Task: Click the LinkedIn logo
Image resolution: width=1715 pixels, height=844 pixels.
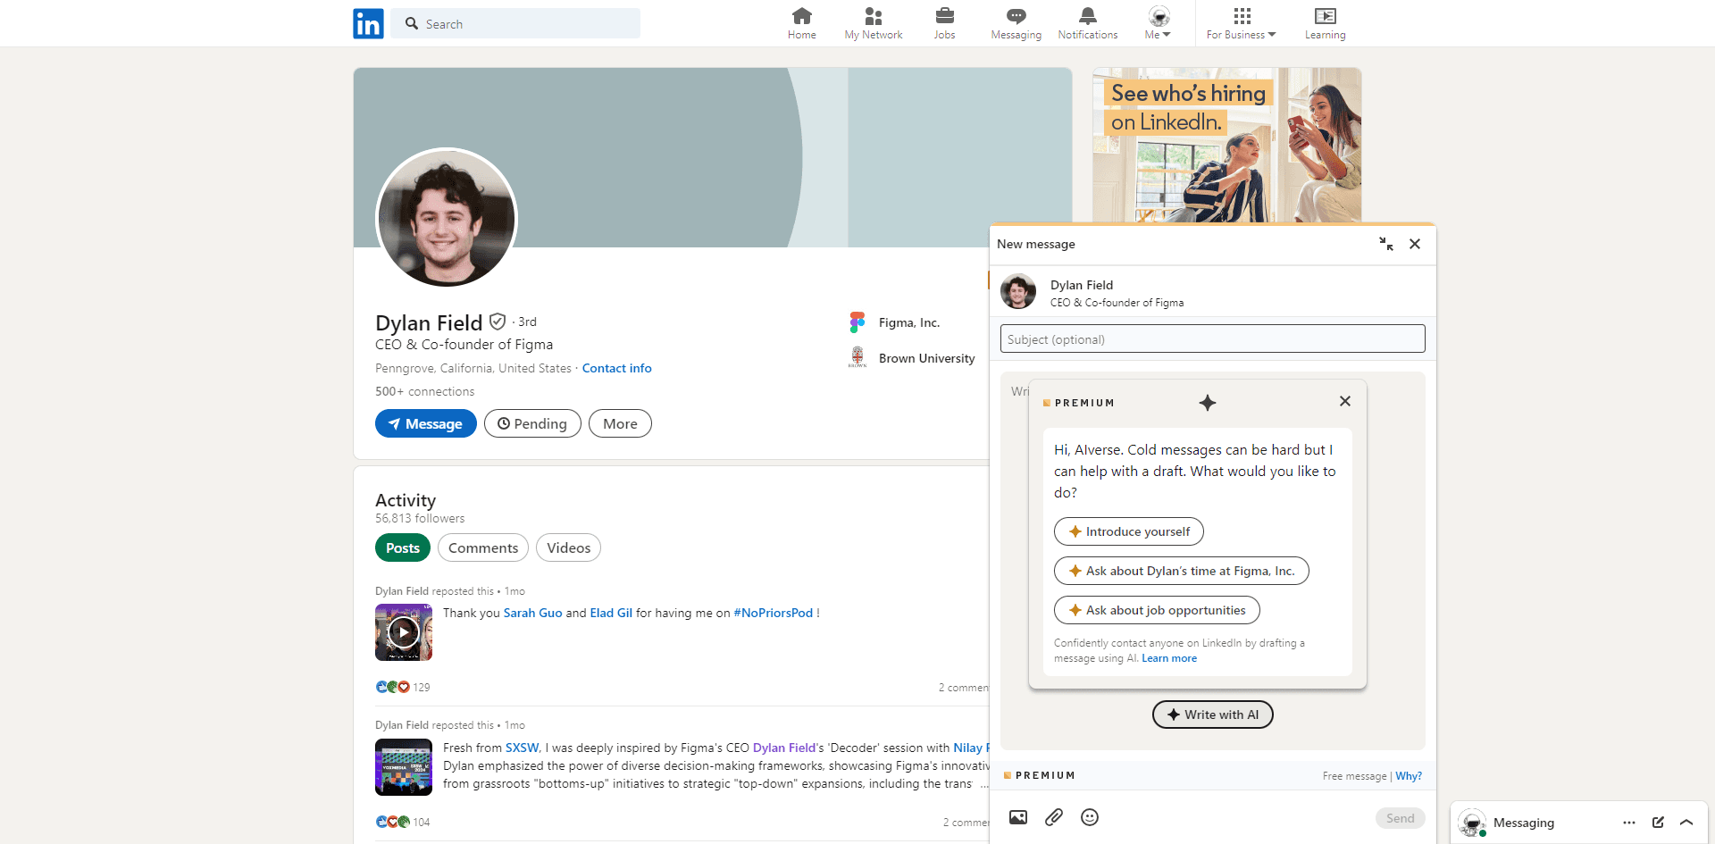Action: (x=368, y=23)
